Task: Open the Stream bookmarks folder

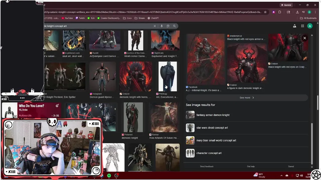Action: [140, 18]
